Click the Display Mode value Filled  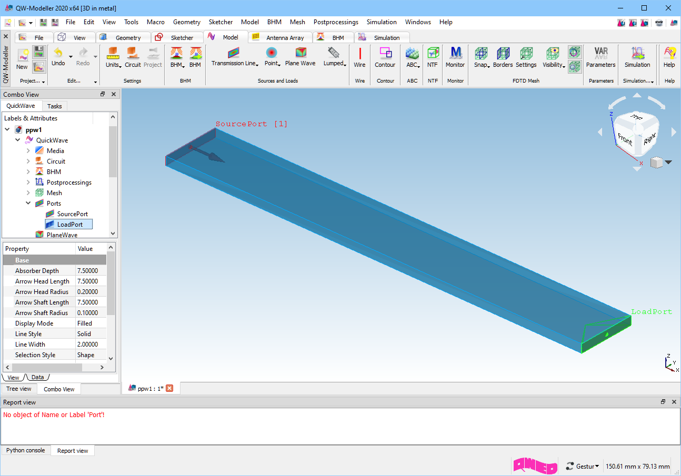pos(91,323)
